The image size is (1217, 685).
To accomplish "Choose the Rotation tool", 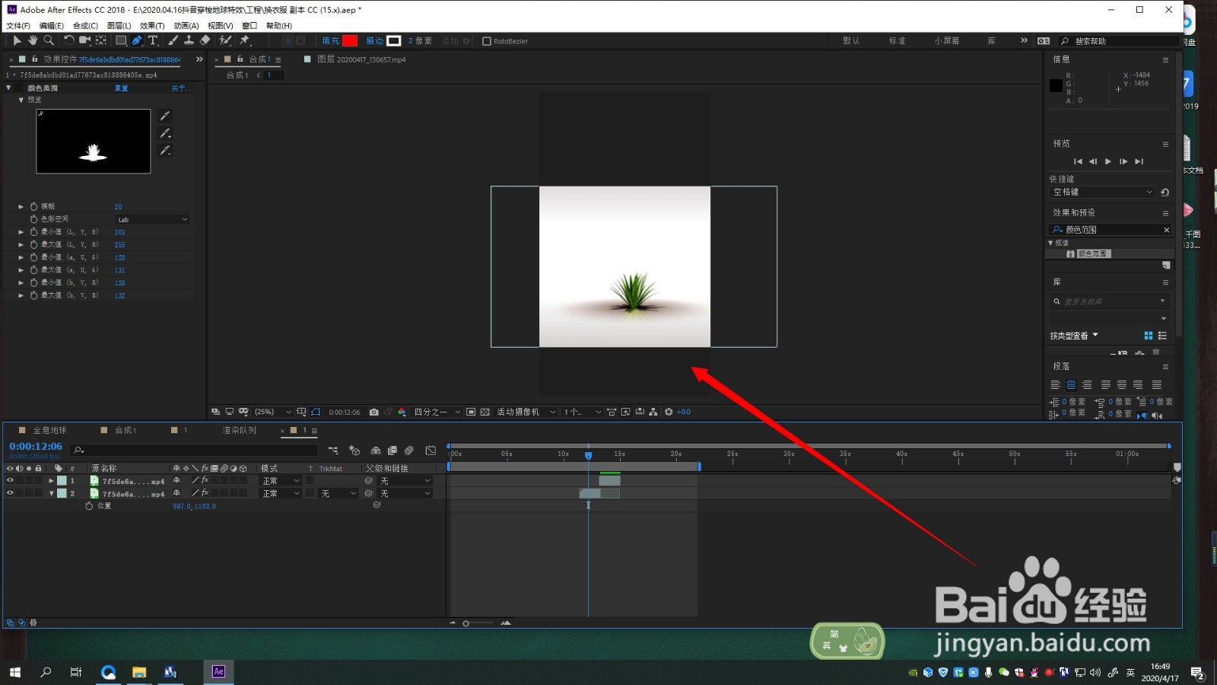I will click(x=68, y=40).
